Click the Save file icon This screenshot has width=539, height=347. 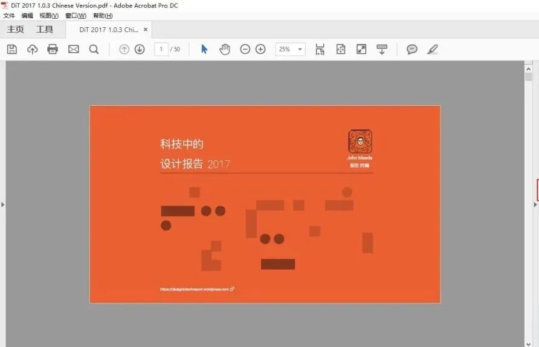coord(12,49)
